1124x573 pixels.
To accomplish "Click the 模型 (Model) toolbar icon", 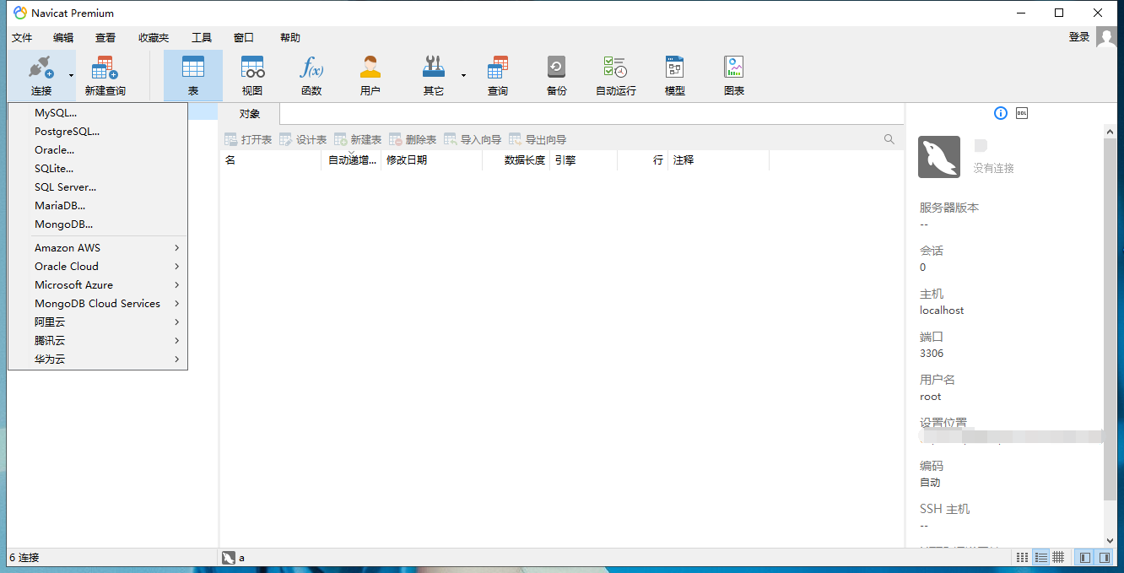I will pos(674,75).
